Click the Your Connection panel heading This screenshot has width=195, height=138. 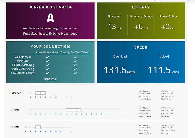pyautogui.click(x=50, y=47)
